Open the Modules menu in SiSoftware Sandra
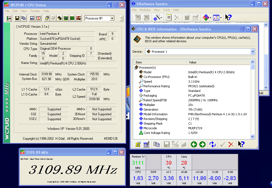Screen dimensions: 272x188 point(145,10)
